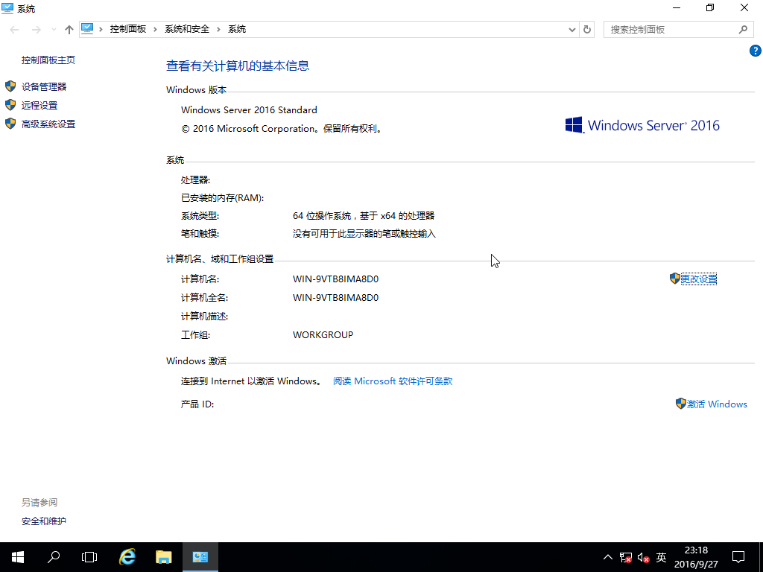The image size is (763, 572).
Task: Click the volume muted speaker tray icon
Action: 643,557
